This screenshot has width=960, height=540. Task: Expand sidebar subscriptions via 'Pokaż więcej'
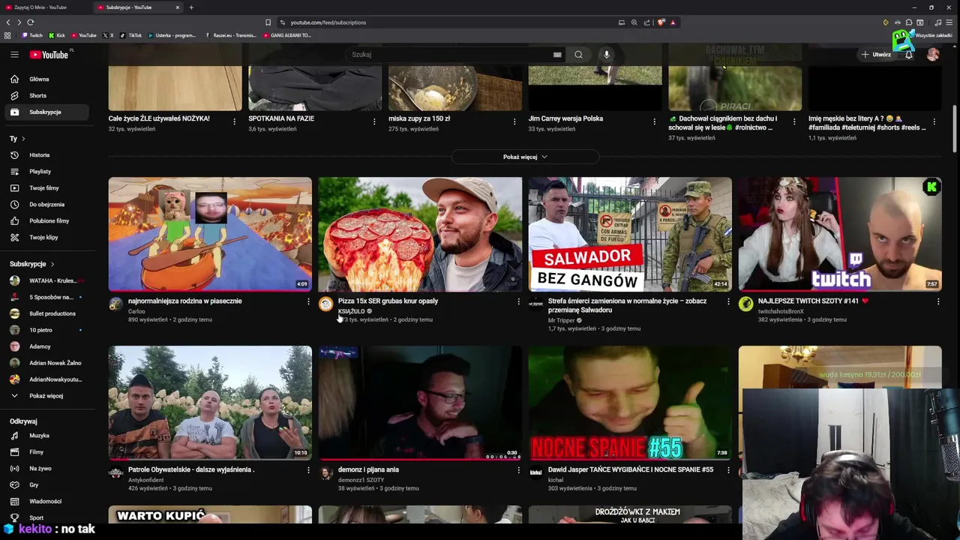pos(45,396)
